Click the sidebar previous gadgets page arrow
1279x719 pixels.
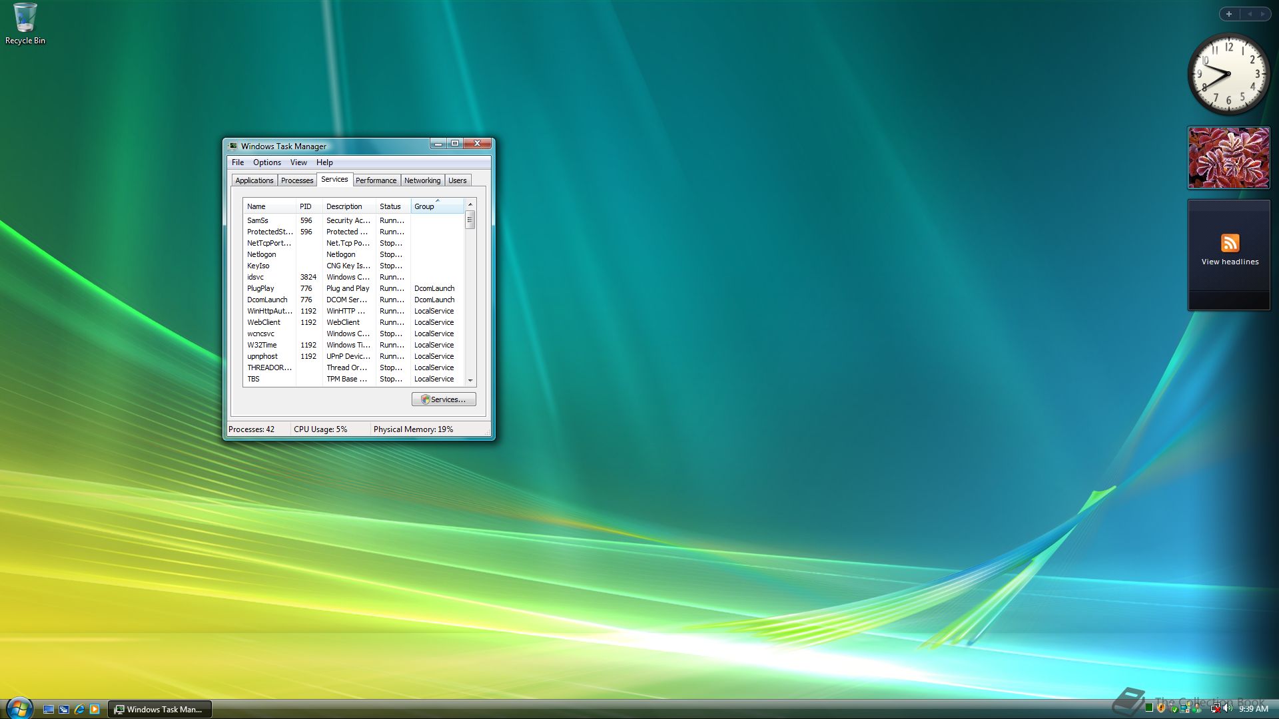(x=1250, y=14)
